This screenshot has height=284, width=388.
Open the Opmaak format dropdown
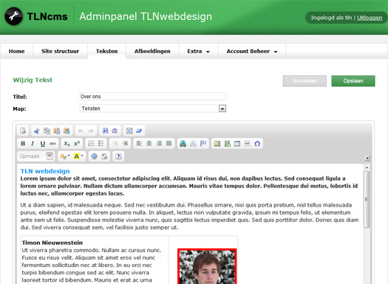coord(36,156)
